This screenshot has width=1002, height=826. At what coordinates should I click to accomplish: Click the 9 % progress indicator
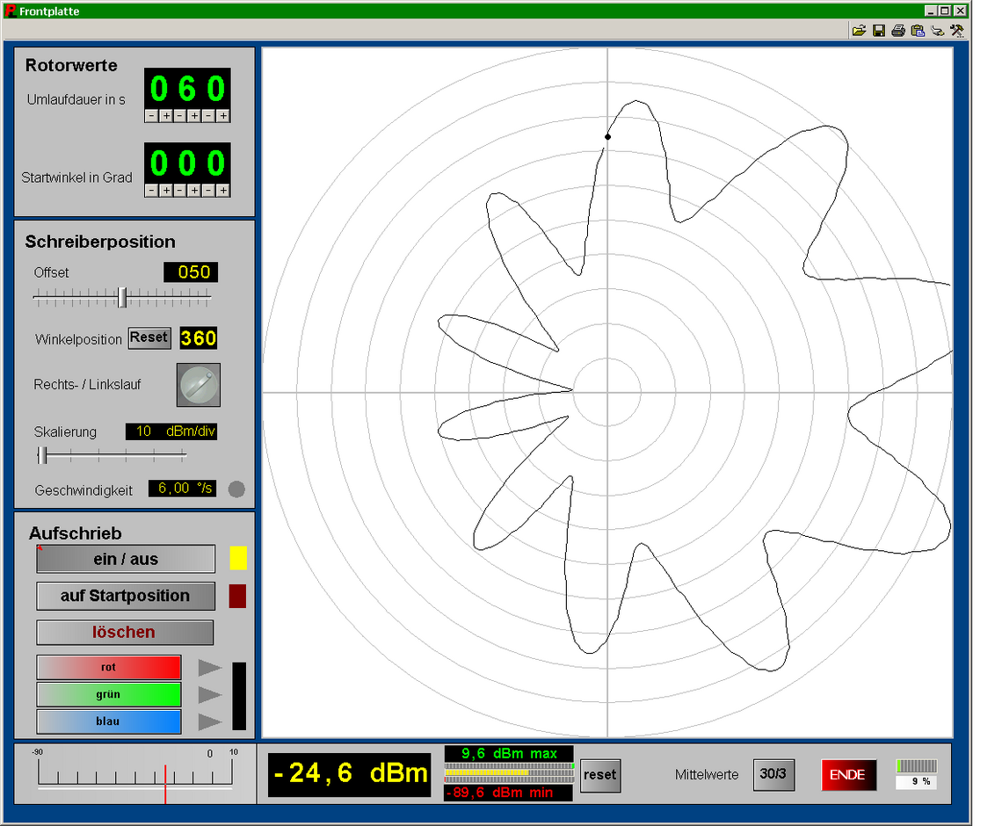(917, 773)
